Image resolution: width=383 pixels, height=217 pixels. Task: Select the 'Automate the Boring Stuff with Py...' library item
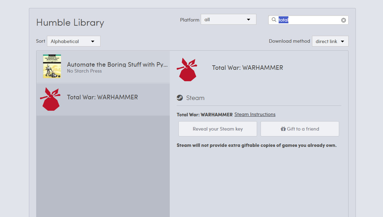pyautogui.click(x=103, y=67)
